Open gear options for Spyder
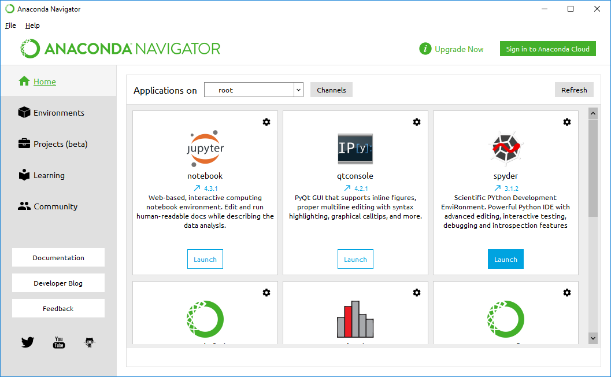This screenshot has height=377, width=611. point(567,122)
